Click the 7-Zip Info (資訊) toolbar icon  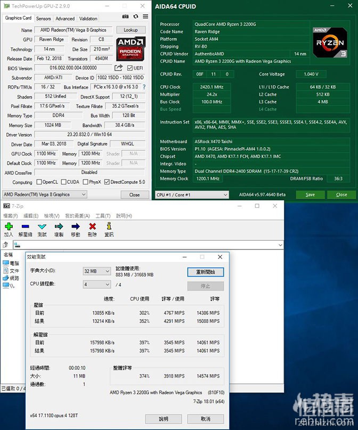click(109, 230)
